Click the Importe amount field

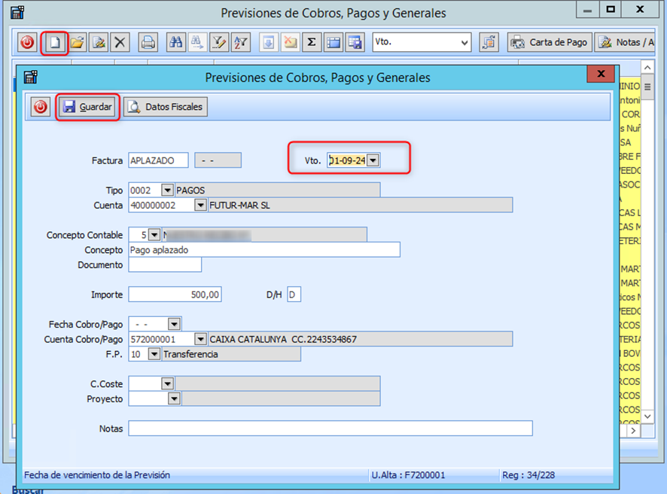point(175,294)
